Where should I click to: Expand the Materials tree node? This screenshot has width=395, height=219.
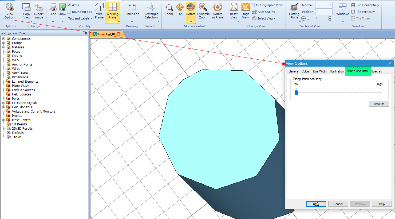4,47
